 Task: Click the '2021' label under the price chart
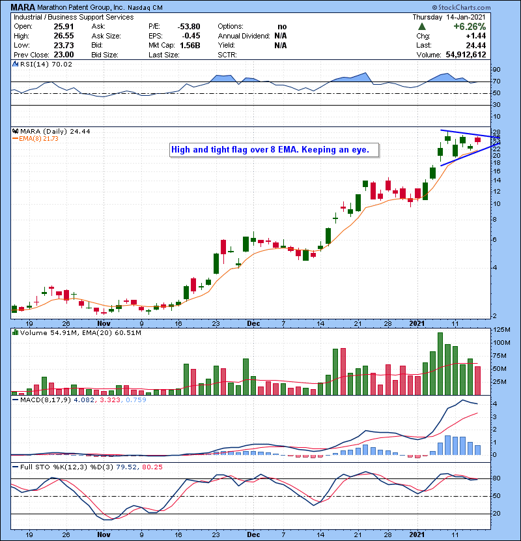[417, 324]
